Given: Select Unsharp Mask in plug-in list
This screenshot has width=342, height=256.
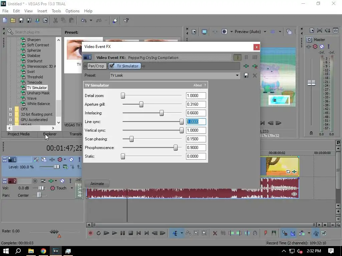Looking at the screenshot, I should [38, 93].
